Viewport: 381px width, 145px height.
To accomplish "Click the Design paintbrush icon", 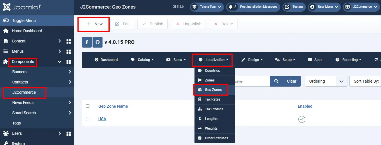I will tap(243, 60).
